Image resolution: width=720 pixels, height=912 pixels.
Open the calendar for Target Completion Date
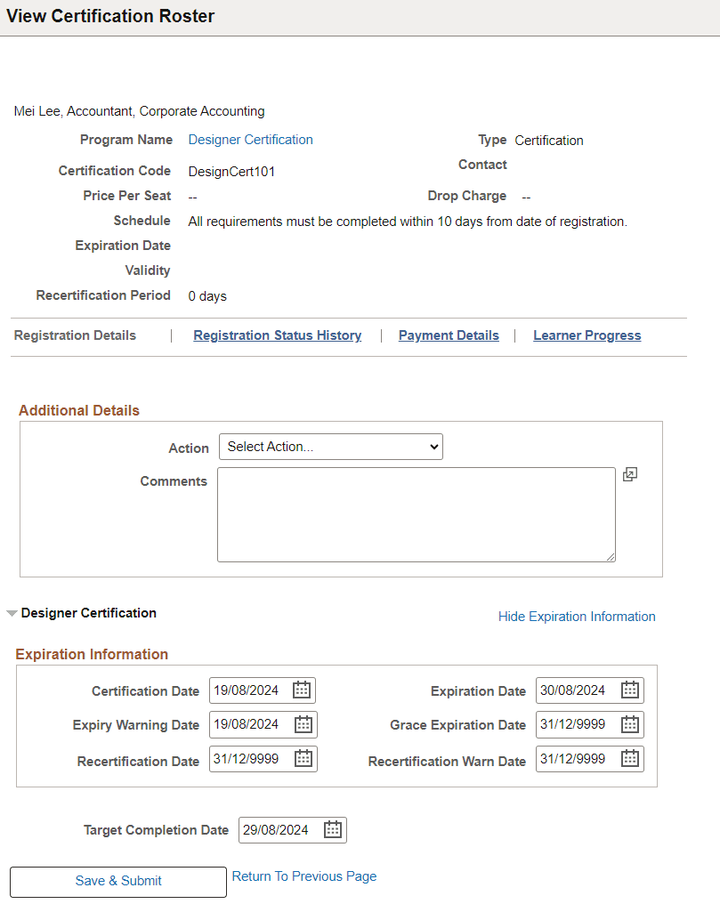click(x=331, y=829)
